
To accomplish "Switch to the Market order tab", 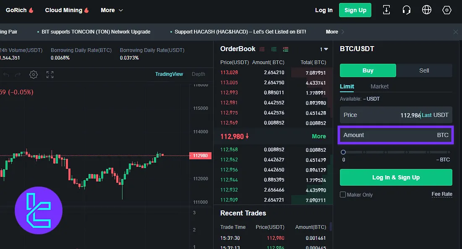I will point(379,86).
